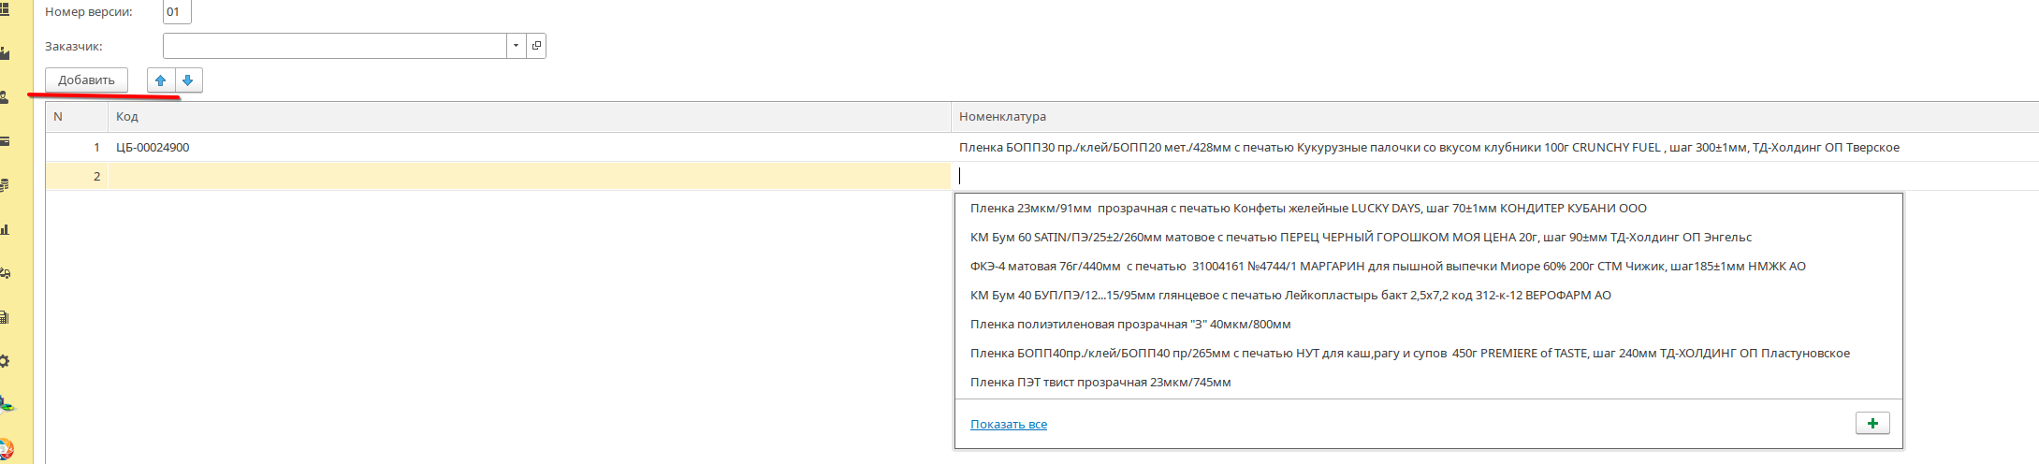Select the Конфеты желейные LUCKY DAYS suggestion
This screenshot has height=464, width=2039.
(x=1307, y=208)
